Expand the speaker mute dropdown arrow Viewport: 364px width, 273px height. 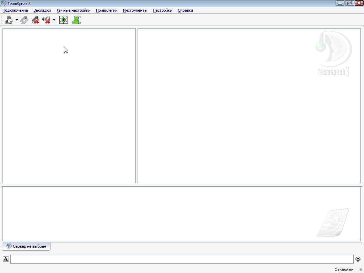point(54,20)
